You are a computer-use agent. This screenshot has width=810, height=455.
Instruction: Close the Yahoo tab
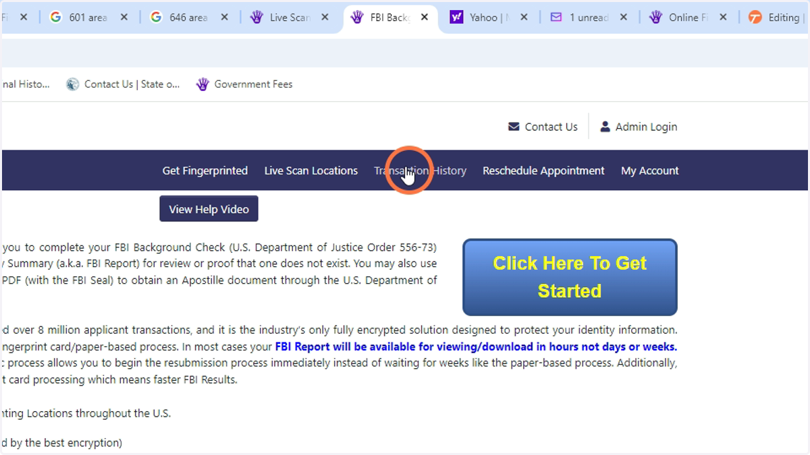pos(524,18)
